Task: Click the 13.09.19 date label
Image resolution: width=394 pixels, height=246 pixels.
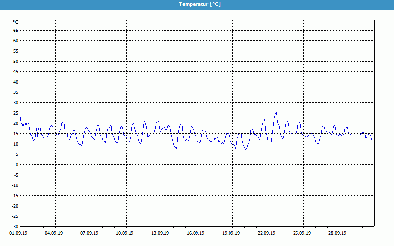Action: point(161,233)
